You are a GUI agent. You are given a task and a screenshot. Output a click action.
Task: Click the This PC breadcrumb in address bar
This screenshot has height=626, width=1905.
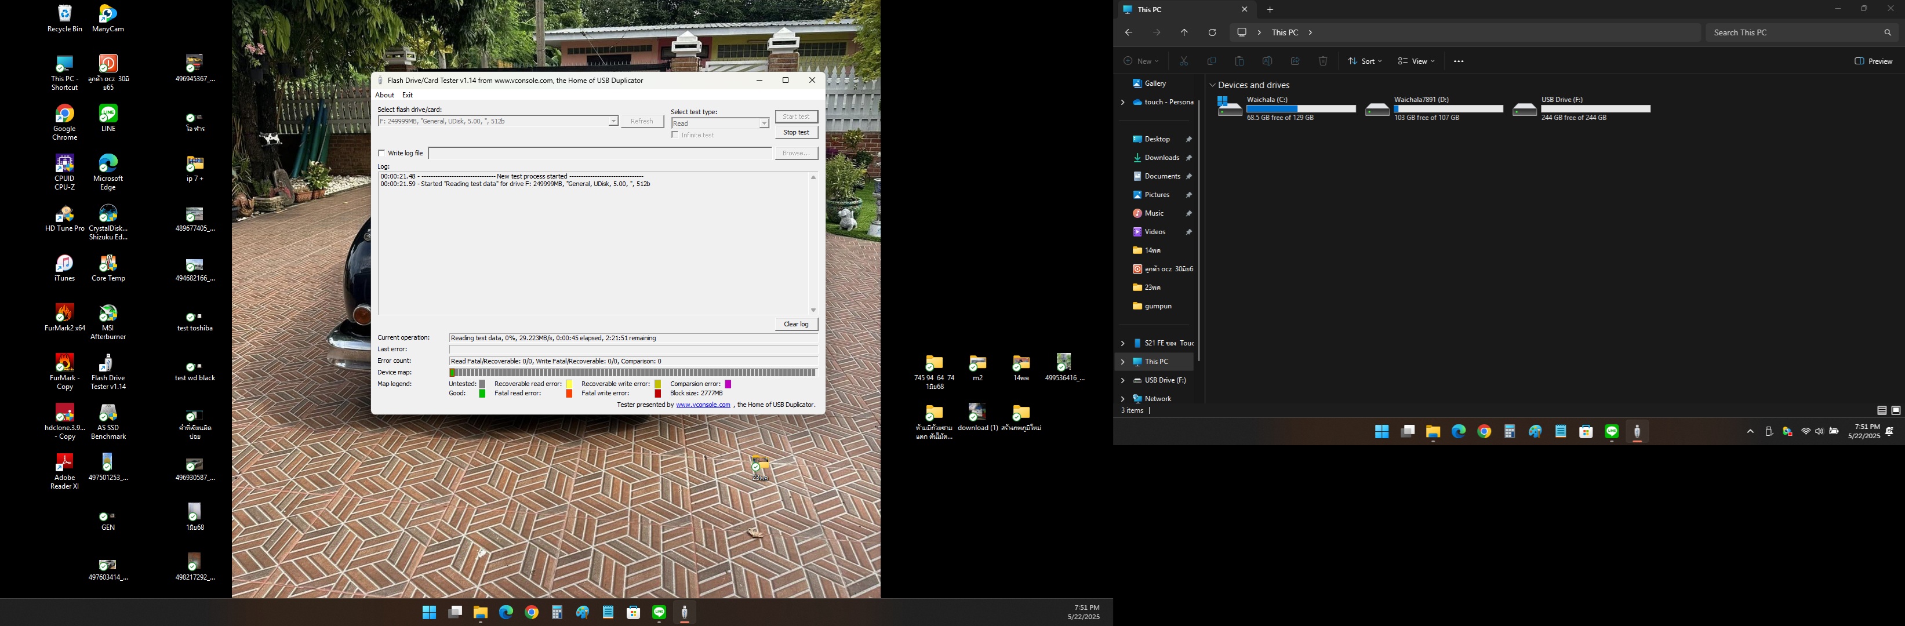pyautogui.click(x=1285, y=32)
